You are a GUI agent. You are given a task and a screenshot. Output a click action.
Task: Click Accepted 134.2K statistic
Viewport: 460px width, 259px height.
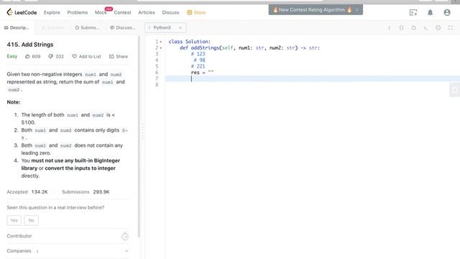pyautogui.click(x=27, y=192)
